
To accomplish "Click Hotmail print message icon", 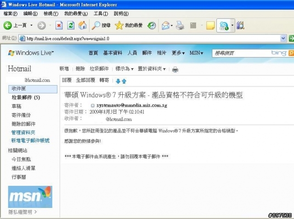I will pos(175,69).
